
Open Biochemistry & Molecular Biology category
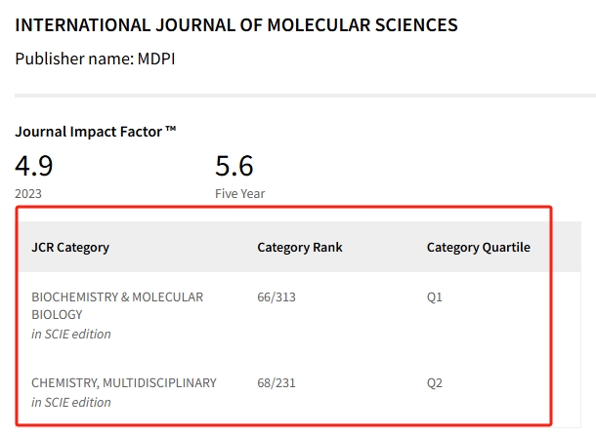click(117, 305)
